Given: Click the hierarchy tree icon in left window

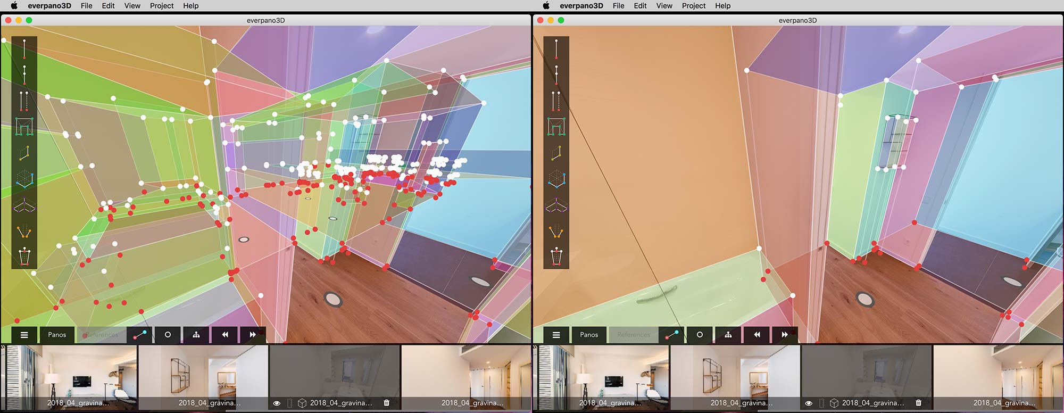Looking at the screenshot, I should pos(196,335).
